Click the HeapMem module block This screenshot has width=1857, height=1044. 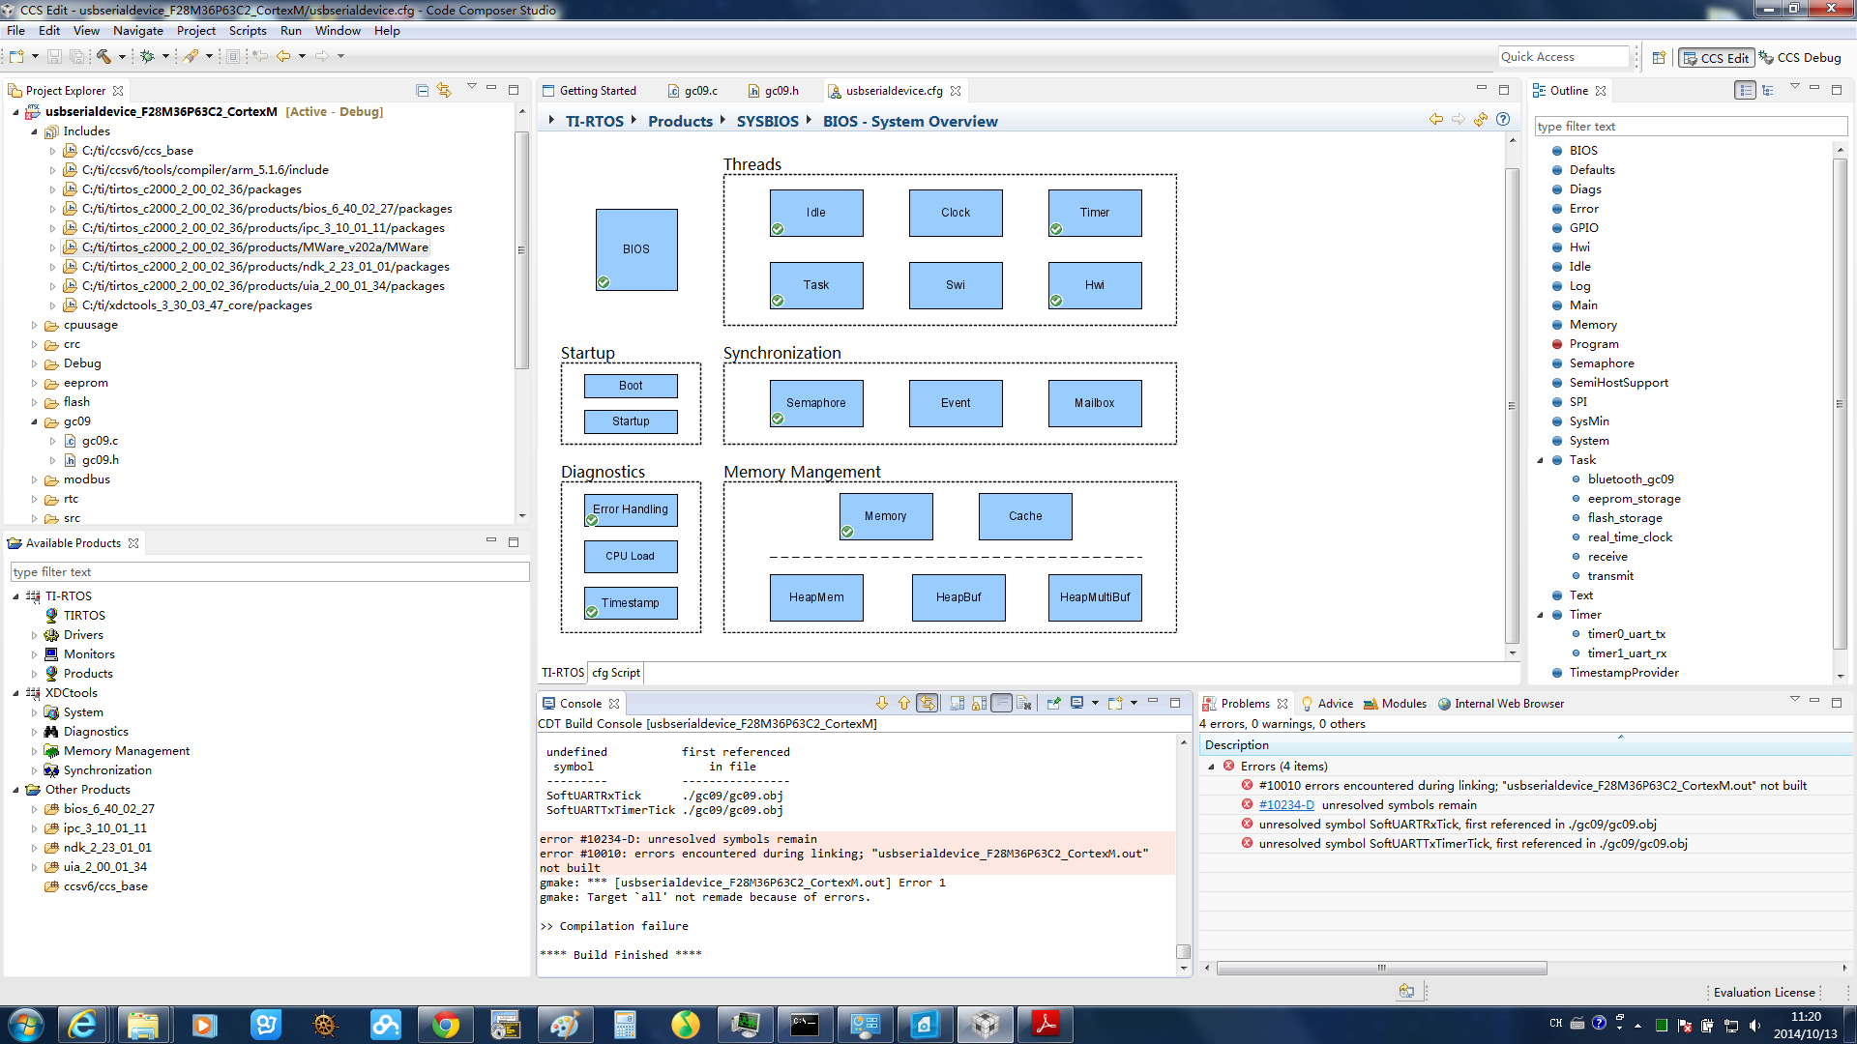click(816, 597)
